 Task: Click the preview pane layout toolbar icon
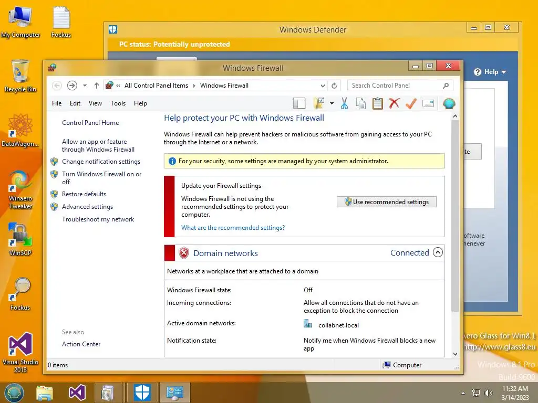(x=299, y=103)
